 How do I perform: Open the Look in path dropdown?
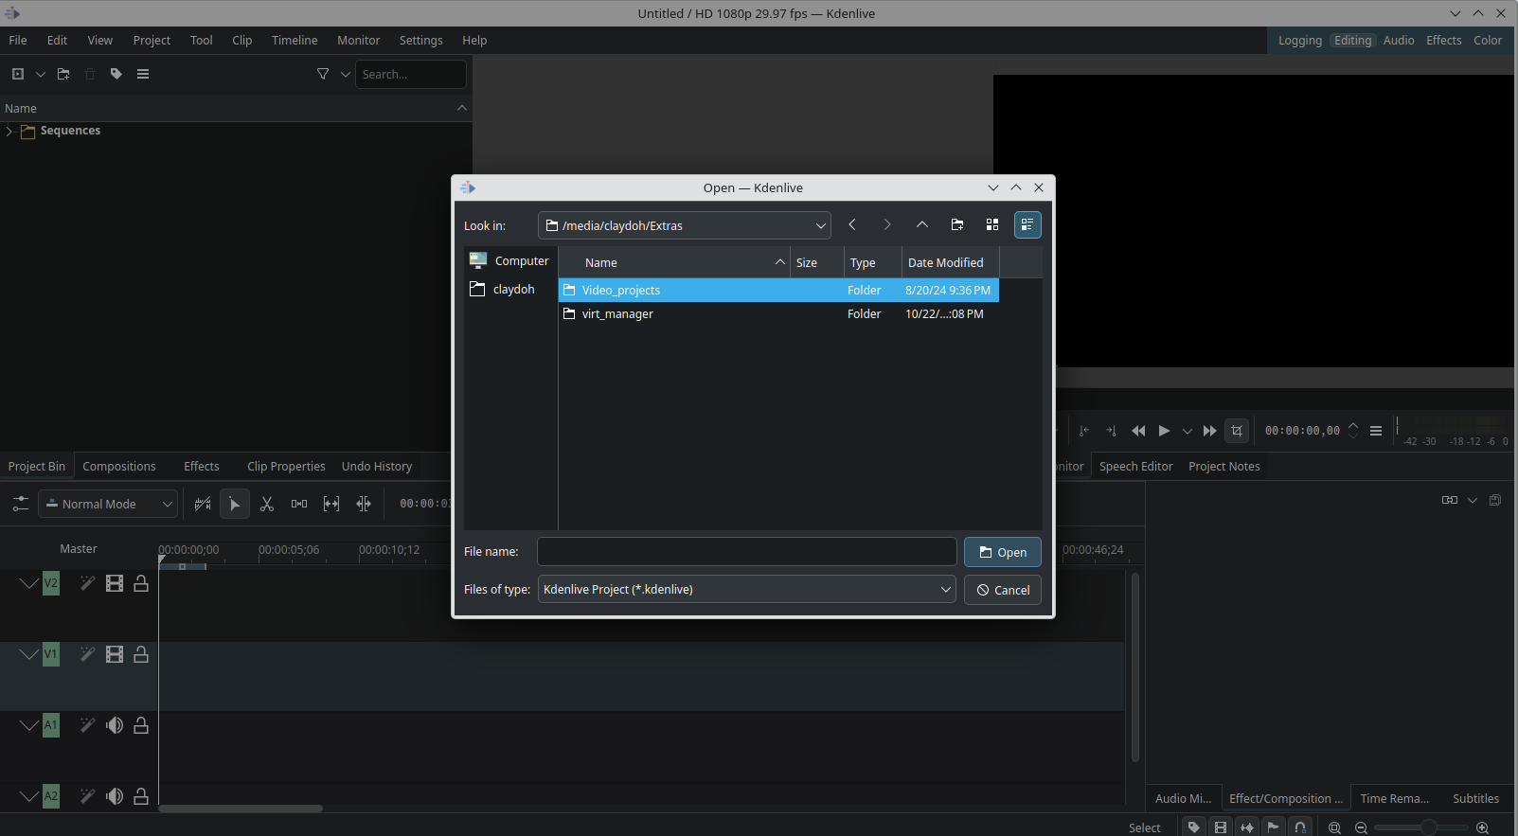click(x=685, y=225)
